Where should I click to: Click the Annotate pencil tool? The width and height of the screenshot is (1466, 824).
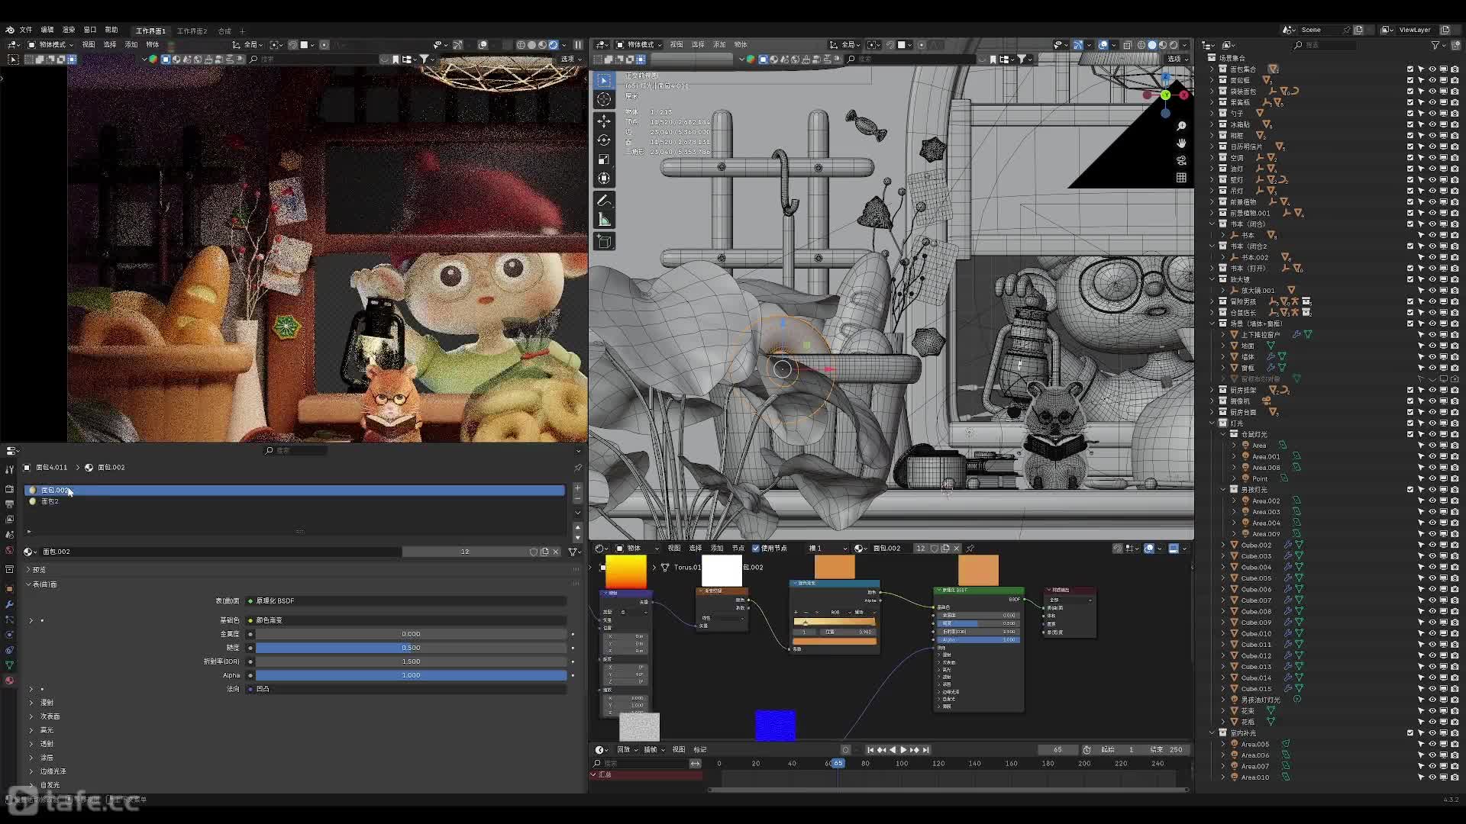pos(604,200)
